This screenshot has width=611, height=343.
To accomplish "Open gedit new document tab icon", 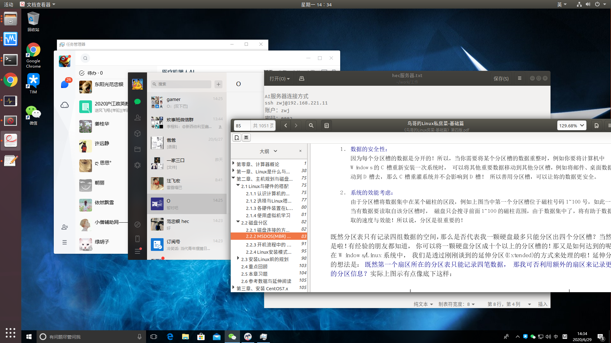I will (301, 78).
